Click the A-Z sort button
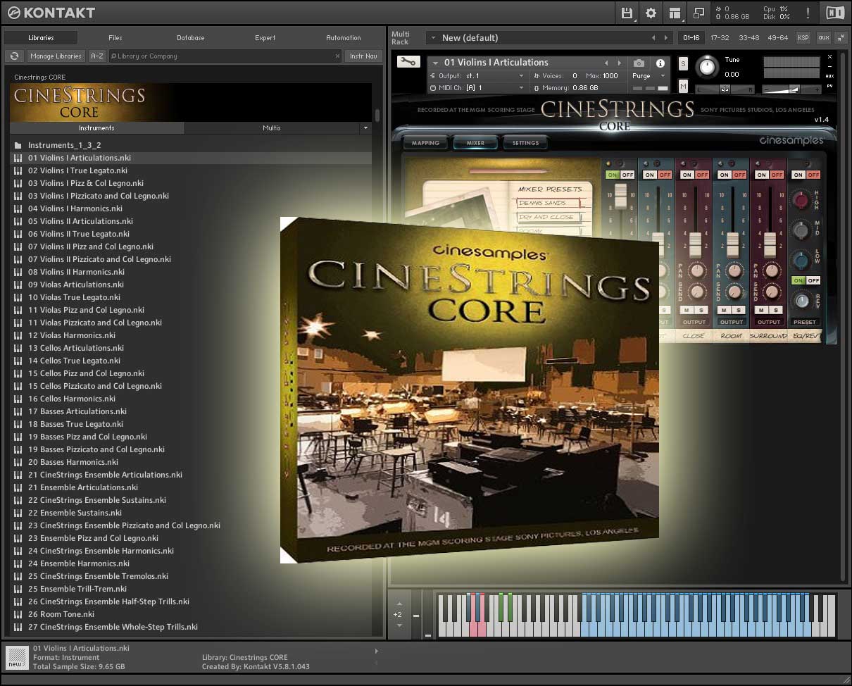Image resolution: width=852 pixels, height=686 pixels. tap(97, 56)
